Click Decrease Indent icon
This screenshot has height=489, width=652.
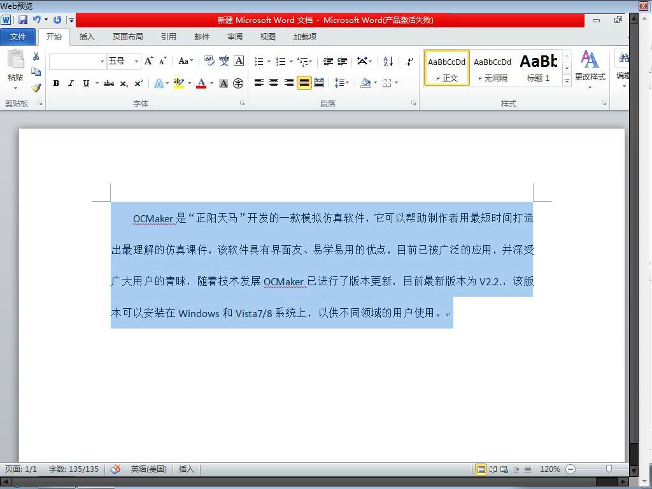pos(328,62)
